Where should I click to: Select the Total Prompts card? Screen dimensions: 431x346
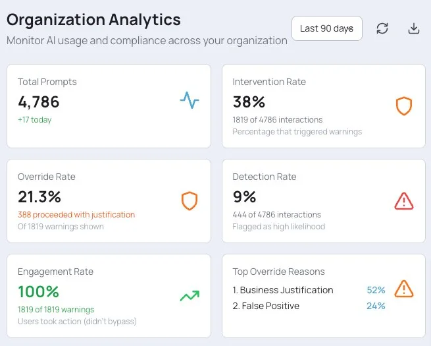coord(109,106)
